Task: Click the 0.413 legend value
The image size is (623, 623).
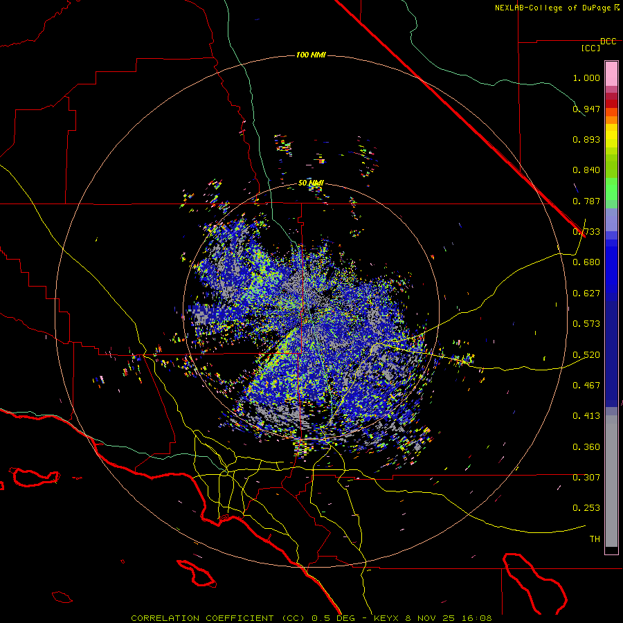Action: coord(586,416)
